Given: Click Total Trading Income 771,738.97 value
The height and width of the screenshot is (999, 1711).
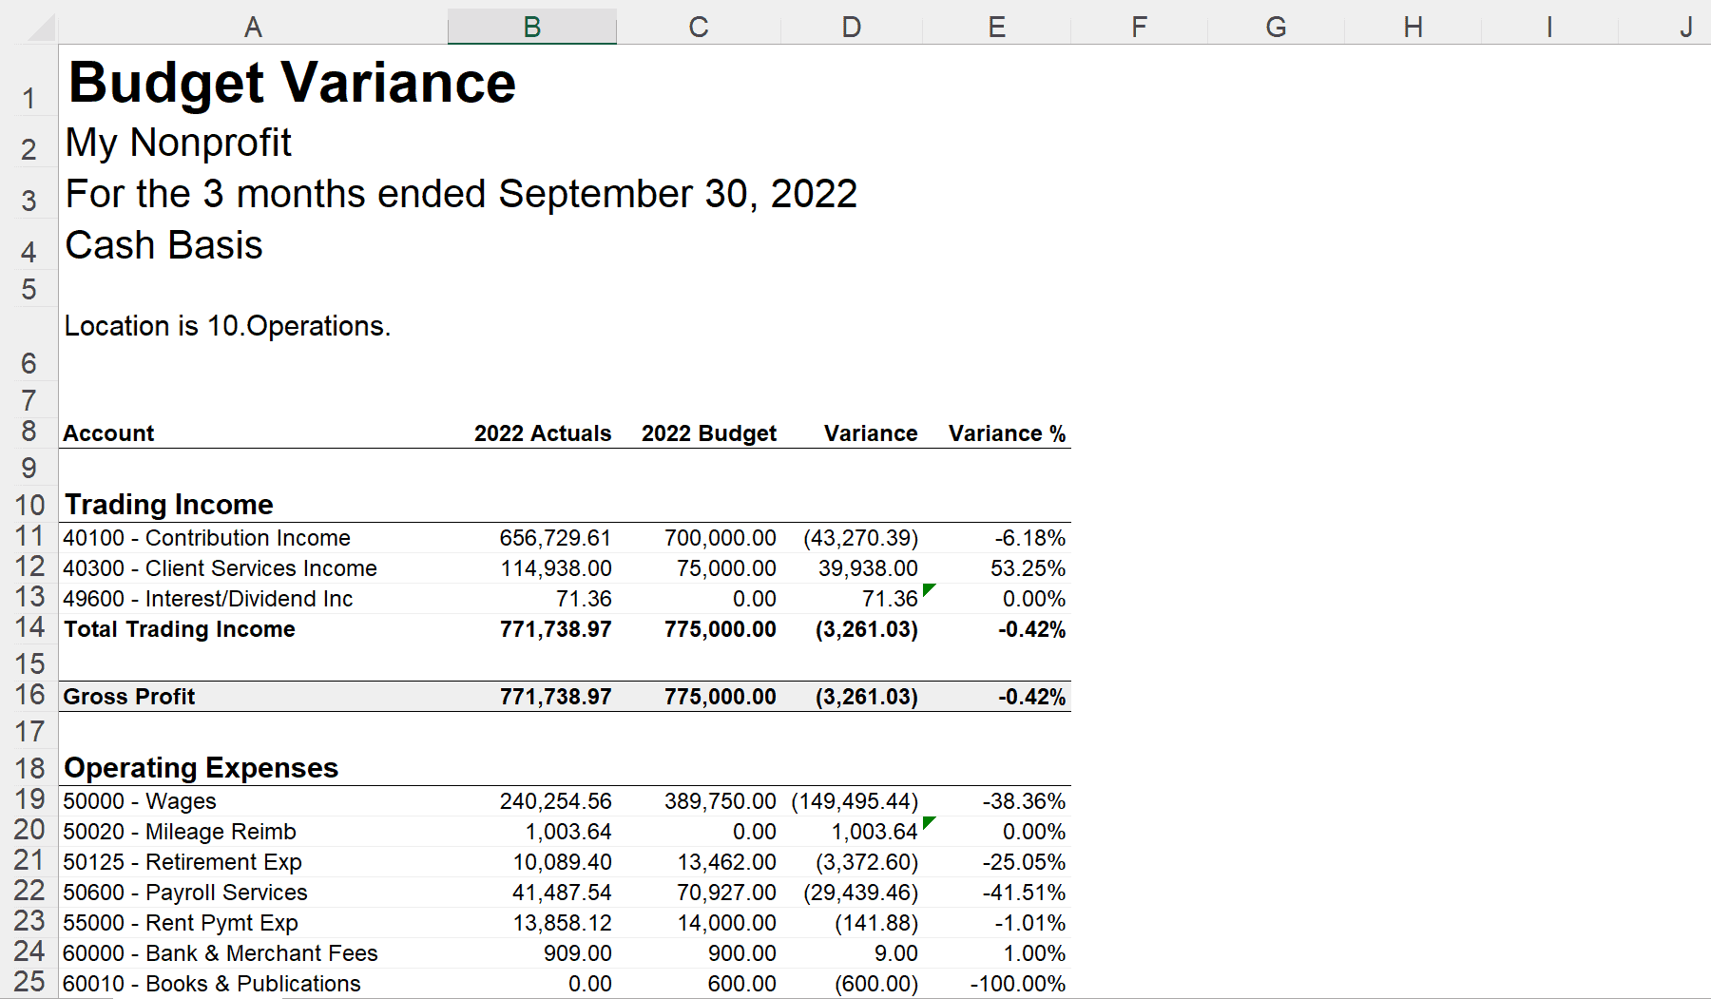Looking at the screenshot, I should [555, 629].
